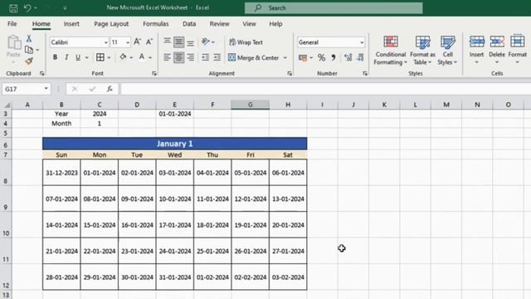Open the View tab
The image size is (531, 299).
coord(249,24)
